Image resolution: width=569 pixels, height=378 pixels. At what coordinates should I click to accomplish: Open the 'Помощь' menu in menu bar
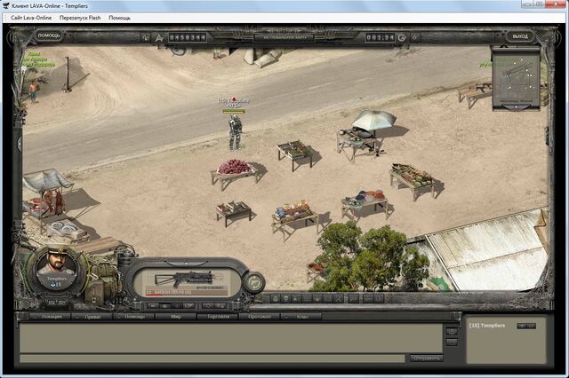(x=119, y=18)
